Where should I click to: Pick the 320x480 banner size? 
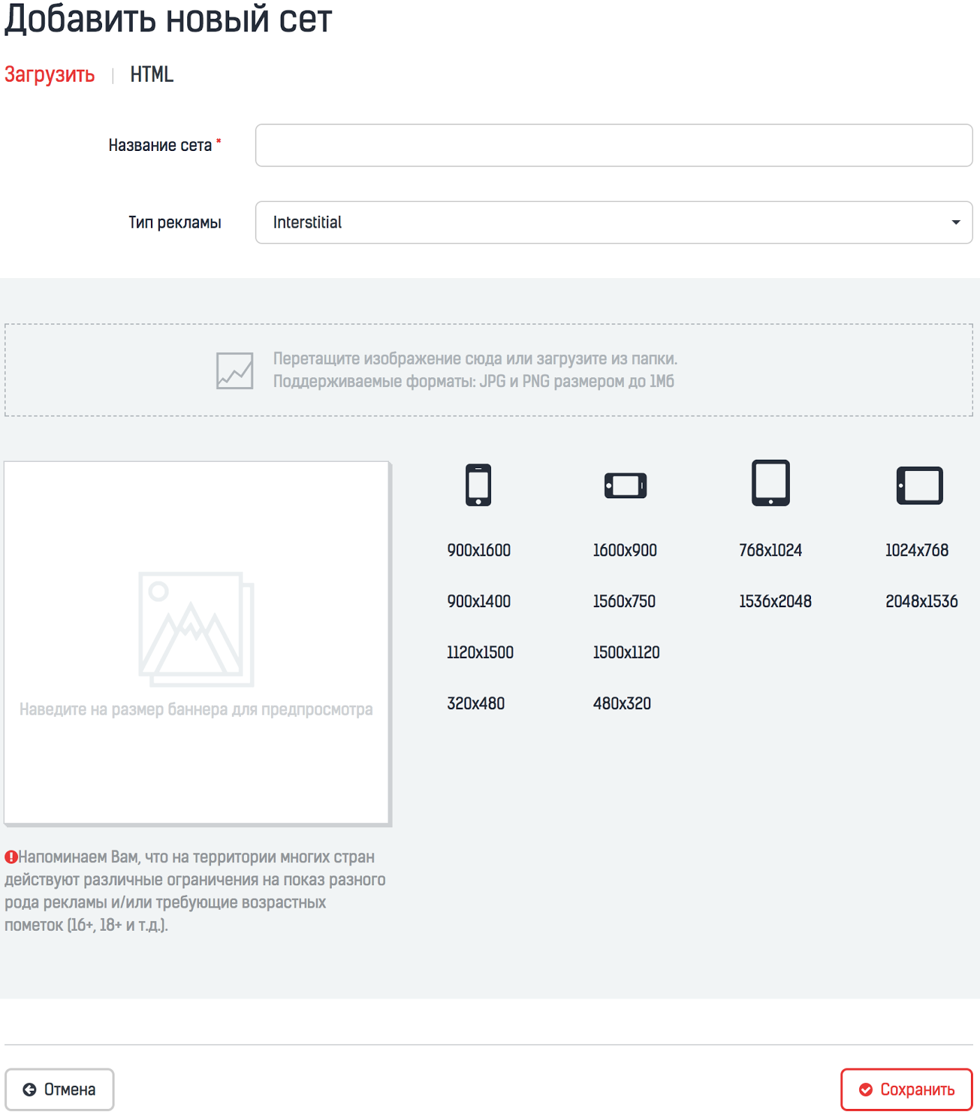click(476, 704)
